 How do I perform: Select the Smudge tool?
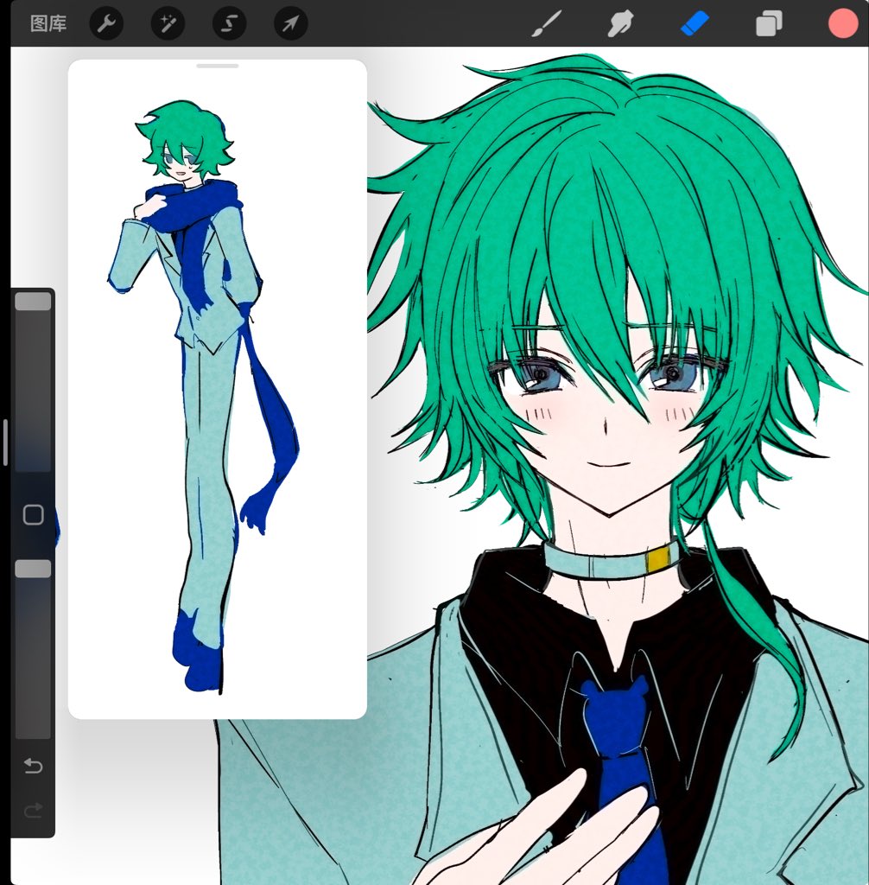(620, 24)
